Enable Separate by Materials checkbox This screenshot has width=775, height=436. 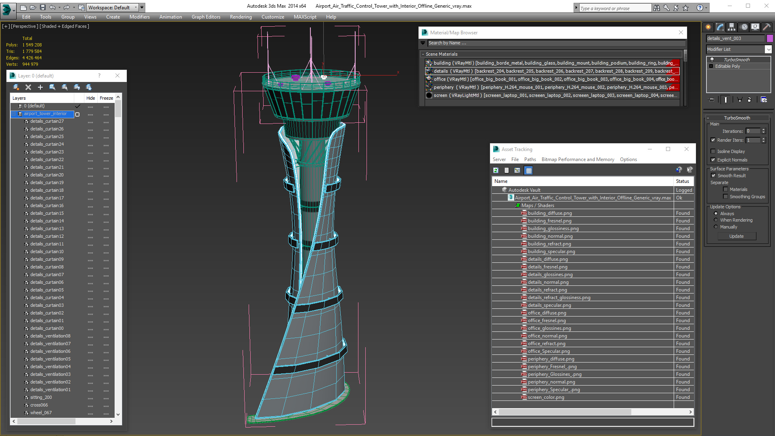tap(725, 189)
